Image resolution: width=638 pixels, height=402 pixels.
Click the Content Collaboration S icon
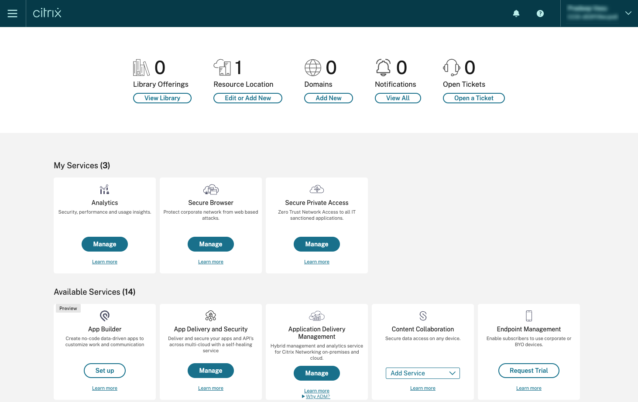tap(423, 316)
